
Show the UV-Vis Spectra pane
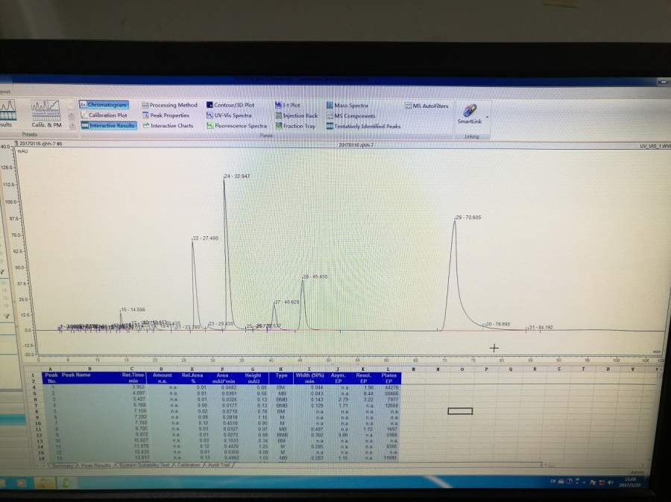[229, 115]
